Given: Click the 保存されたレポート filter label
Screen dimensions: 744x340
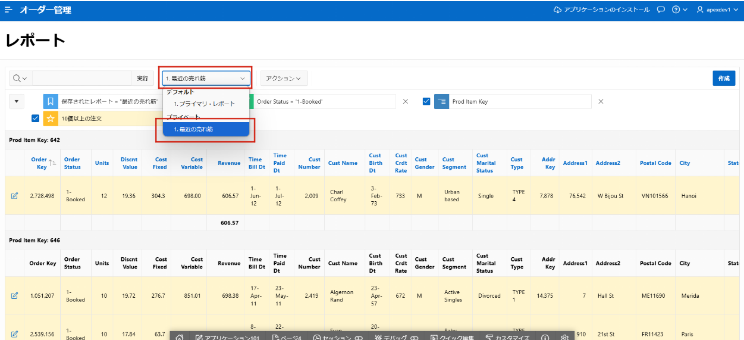Looking at the screenshot, I should [x=110, y=102].
